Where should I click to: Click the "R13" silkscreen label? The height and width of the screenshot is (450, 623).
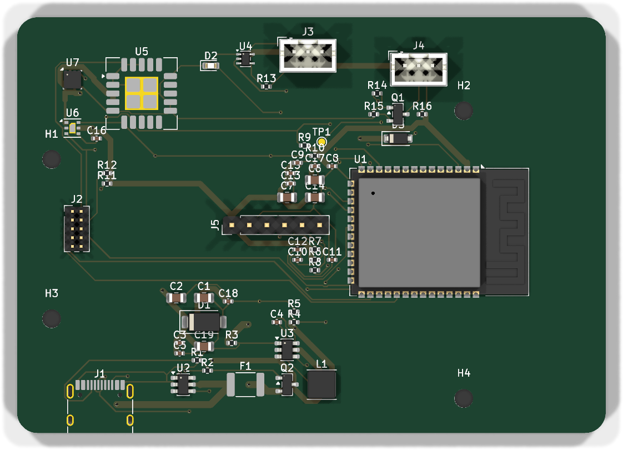click(266, 78)
